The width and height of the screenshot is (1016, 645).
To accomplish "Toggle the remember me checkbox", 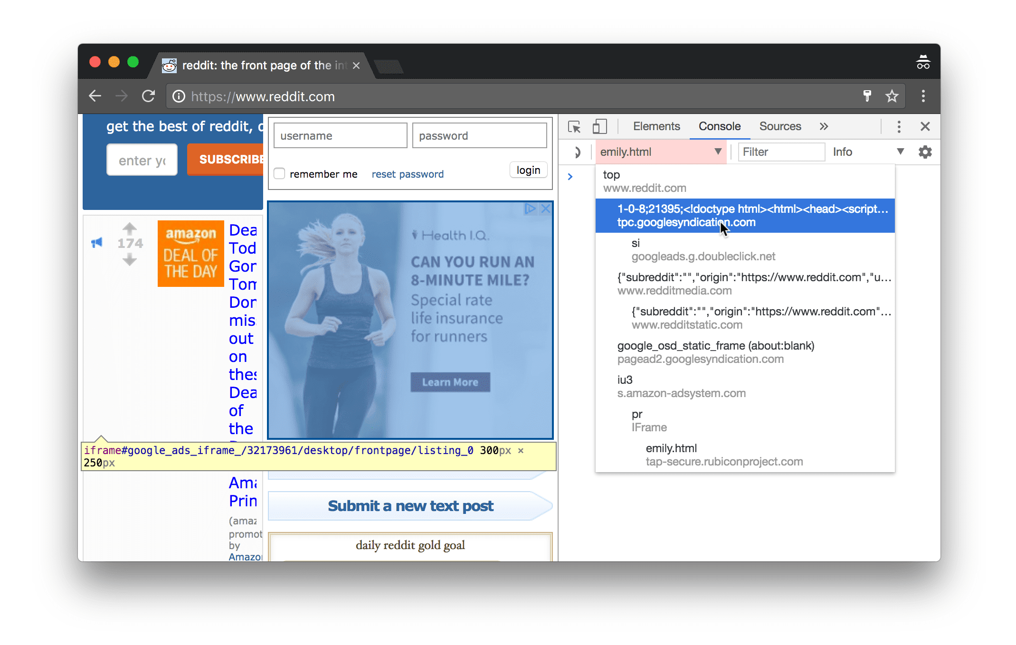I will tap(280, 173).
